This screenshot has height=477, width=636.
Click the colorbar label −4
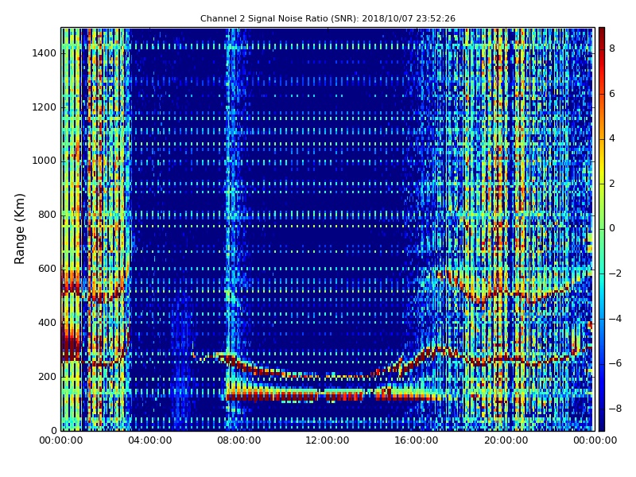pos(615,319)
